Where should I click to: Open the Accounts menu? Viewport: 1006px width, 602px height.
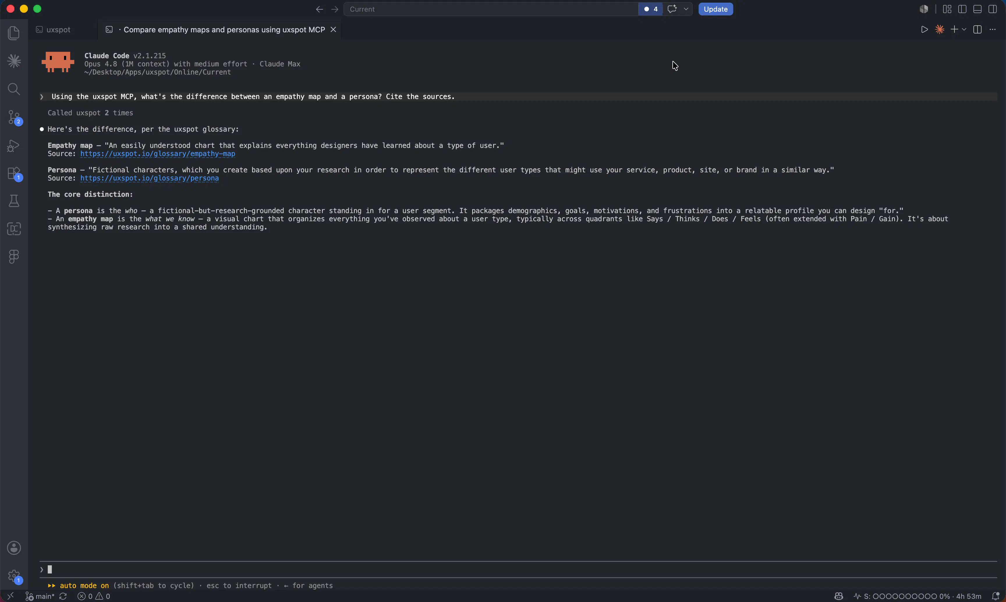[x=14, y=548]
